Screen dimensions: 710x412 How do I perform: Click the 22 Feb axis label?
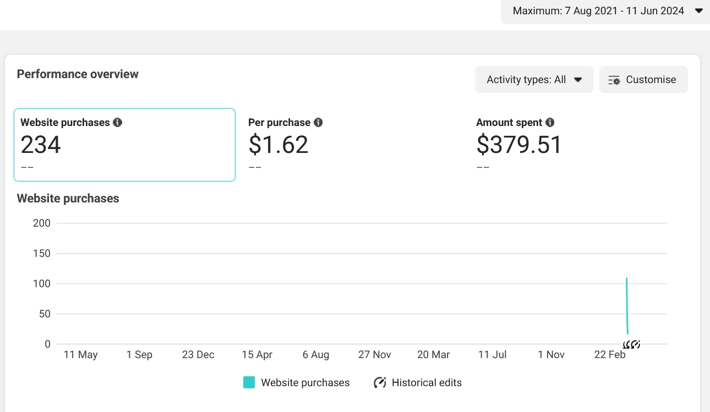(x=610, y=355)
